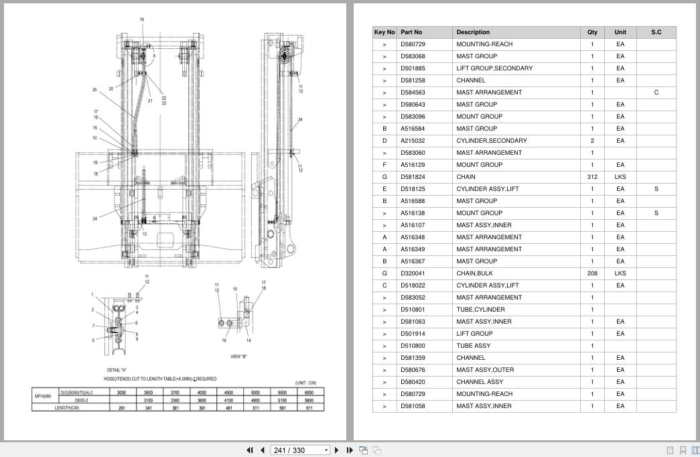This screenshot has width=700, height=457.
Task: Select part number D583068
Action: (413, 56)
